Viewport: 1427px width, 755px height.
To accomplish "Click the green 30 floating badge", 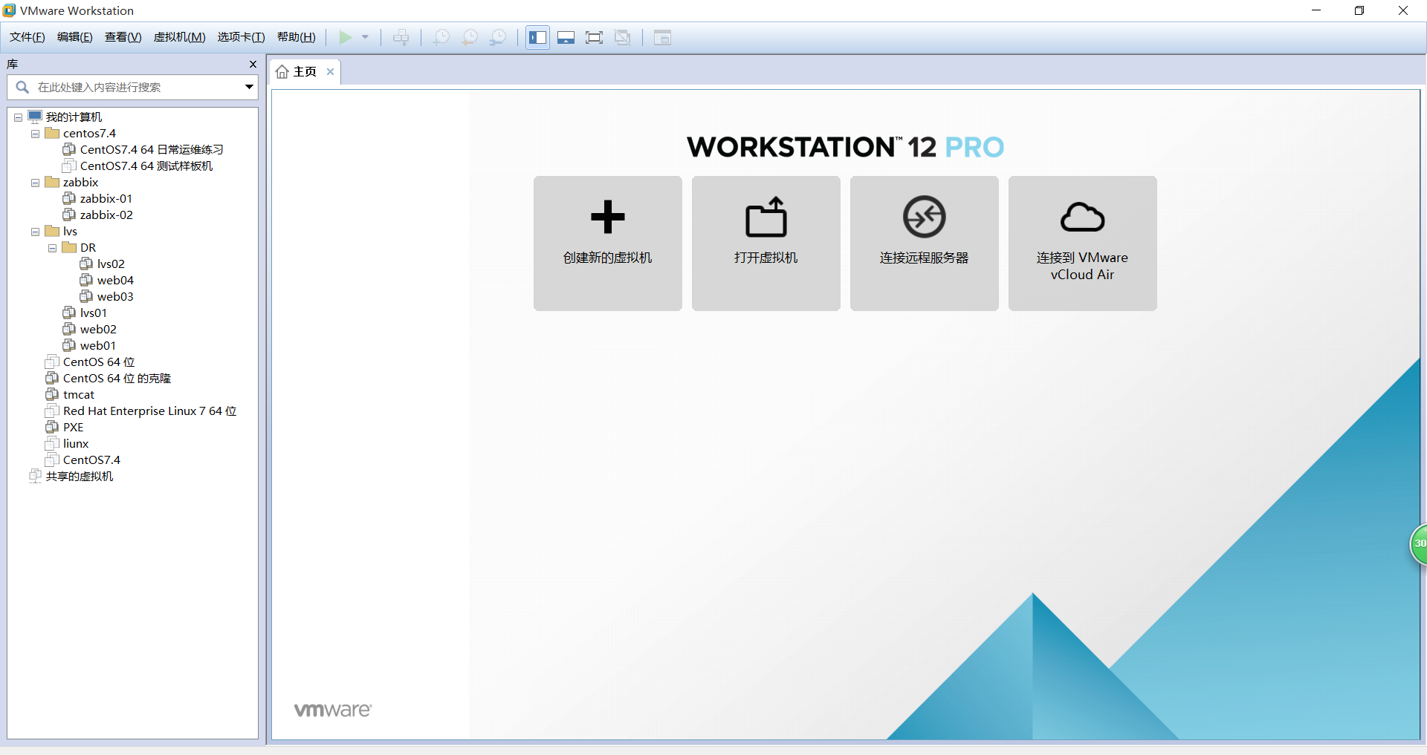I will [1418, 544].
